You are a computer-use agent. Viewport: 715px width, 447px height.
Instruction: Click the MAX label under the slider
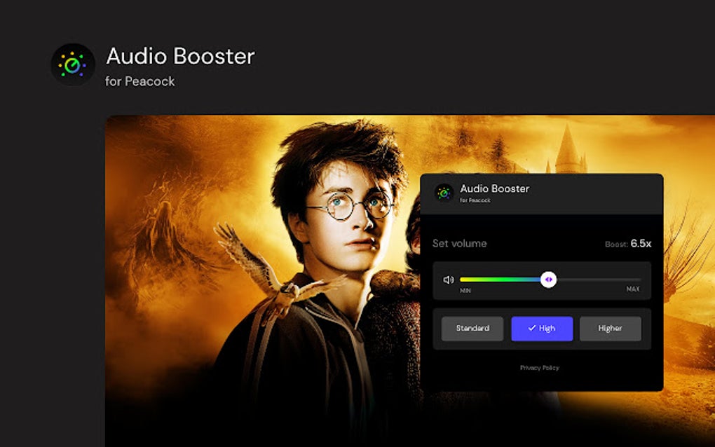tap(633, 289)
